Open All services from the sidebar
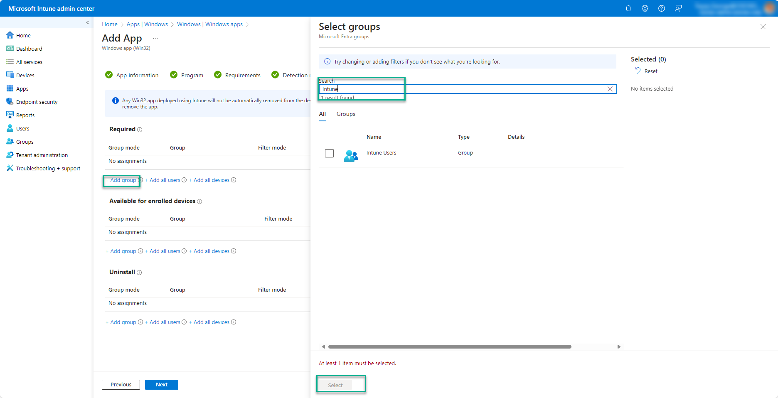 29,62
